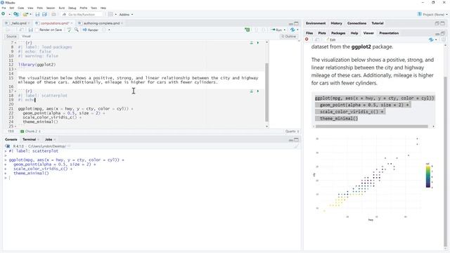Run the scatterplot chunk at line 17
The image size is (450, 253).
258,91
